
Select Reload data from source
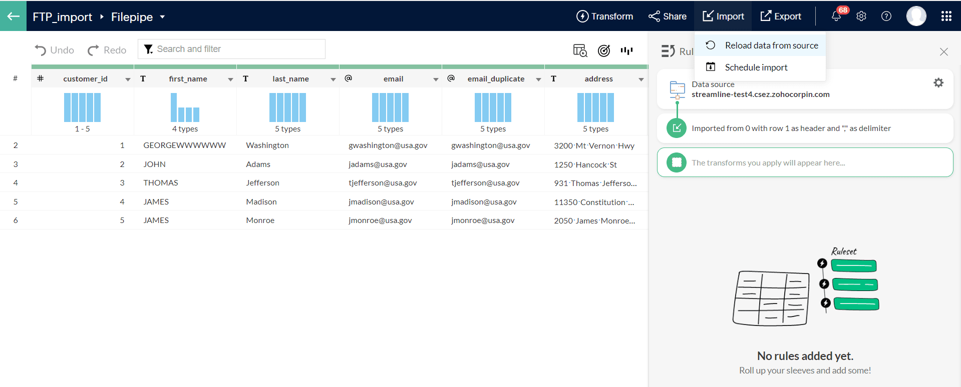[771, 45]
